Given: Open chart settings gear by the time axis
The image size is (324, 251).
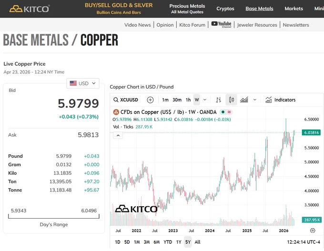Looking at the screenshot, I should tap(313, 231).
